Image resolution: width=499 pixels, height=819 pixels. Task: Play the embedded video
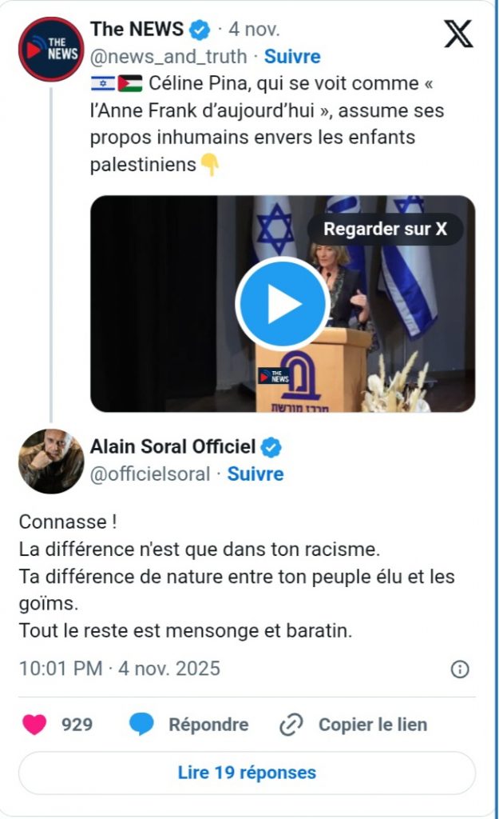tap(282, 304)
